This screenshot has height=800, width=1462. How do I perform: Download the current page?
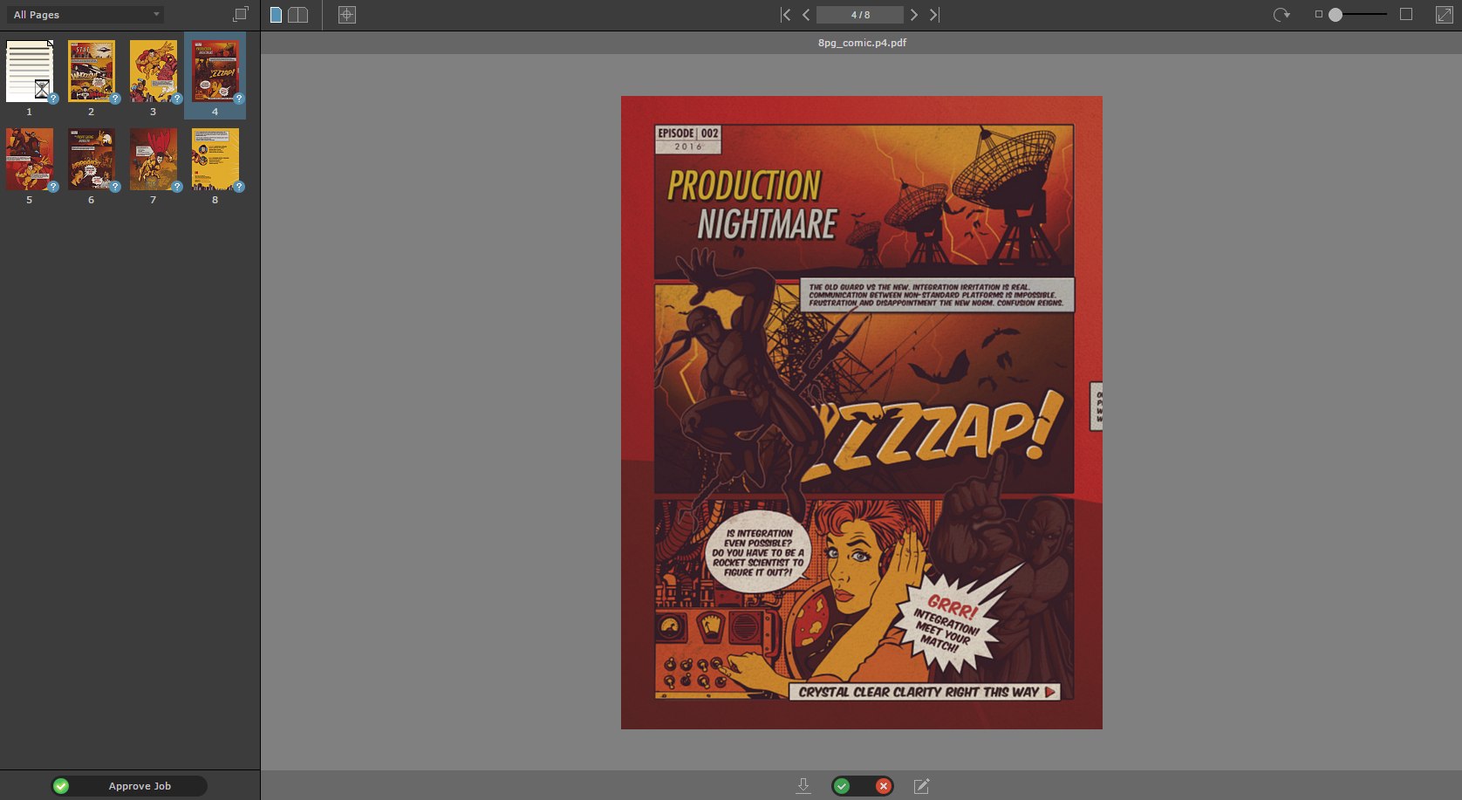coord(803,786)
